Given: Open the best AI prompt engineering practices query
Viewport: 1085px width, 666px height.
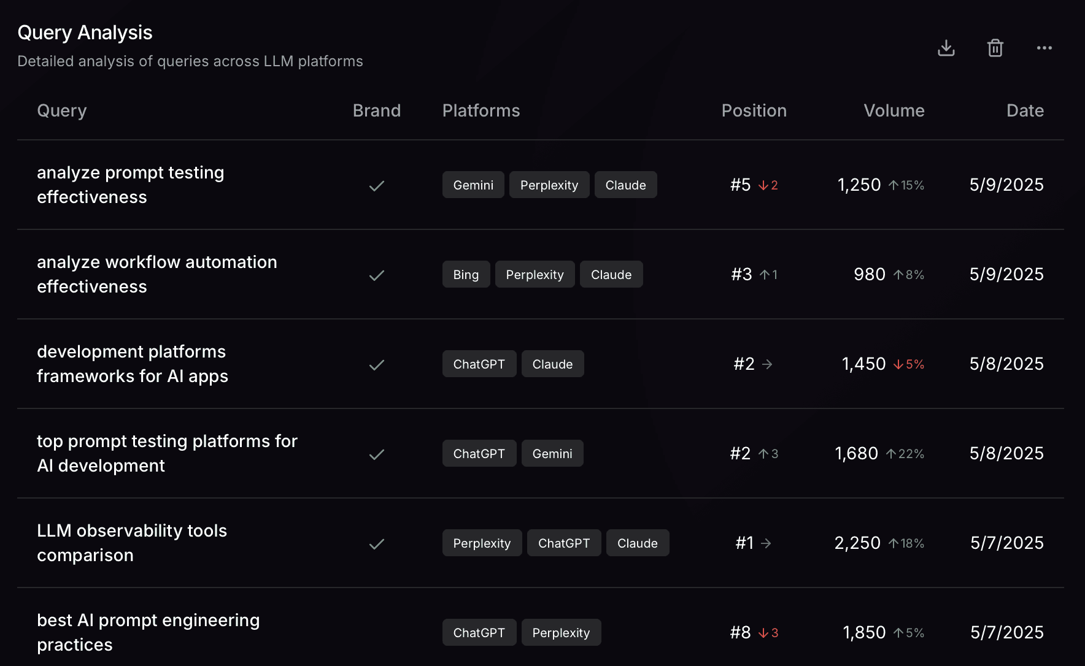Looking at the screenshot, I should (x=148, y=632).
